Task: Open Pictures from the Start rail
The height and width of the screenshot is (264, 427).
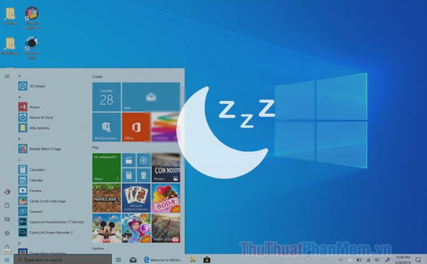Action: coord(7,219)
